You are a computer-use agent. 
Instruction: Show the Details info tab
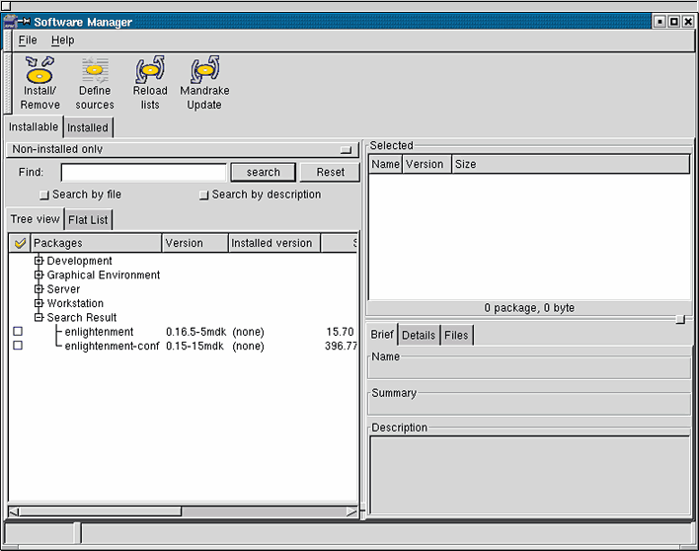[x=419, y=335]
